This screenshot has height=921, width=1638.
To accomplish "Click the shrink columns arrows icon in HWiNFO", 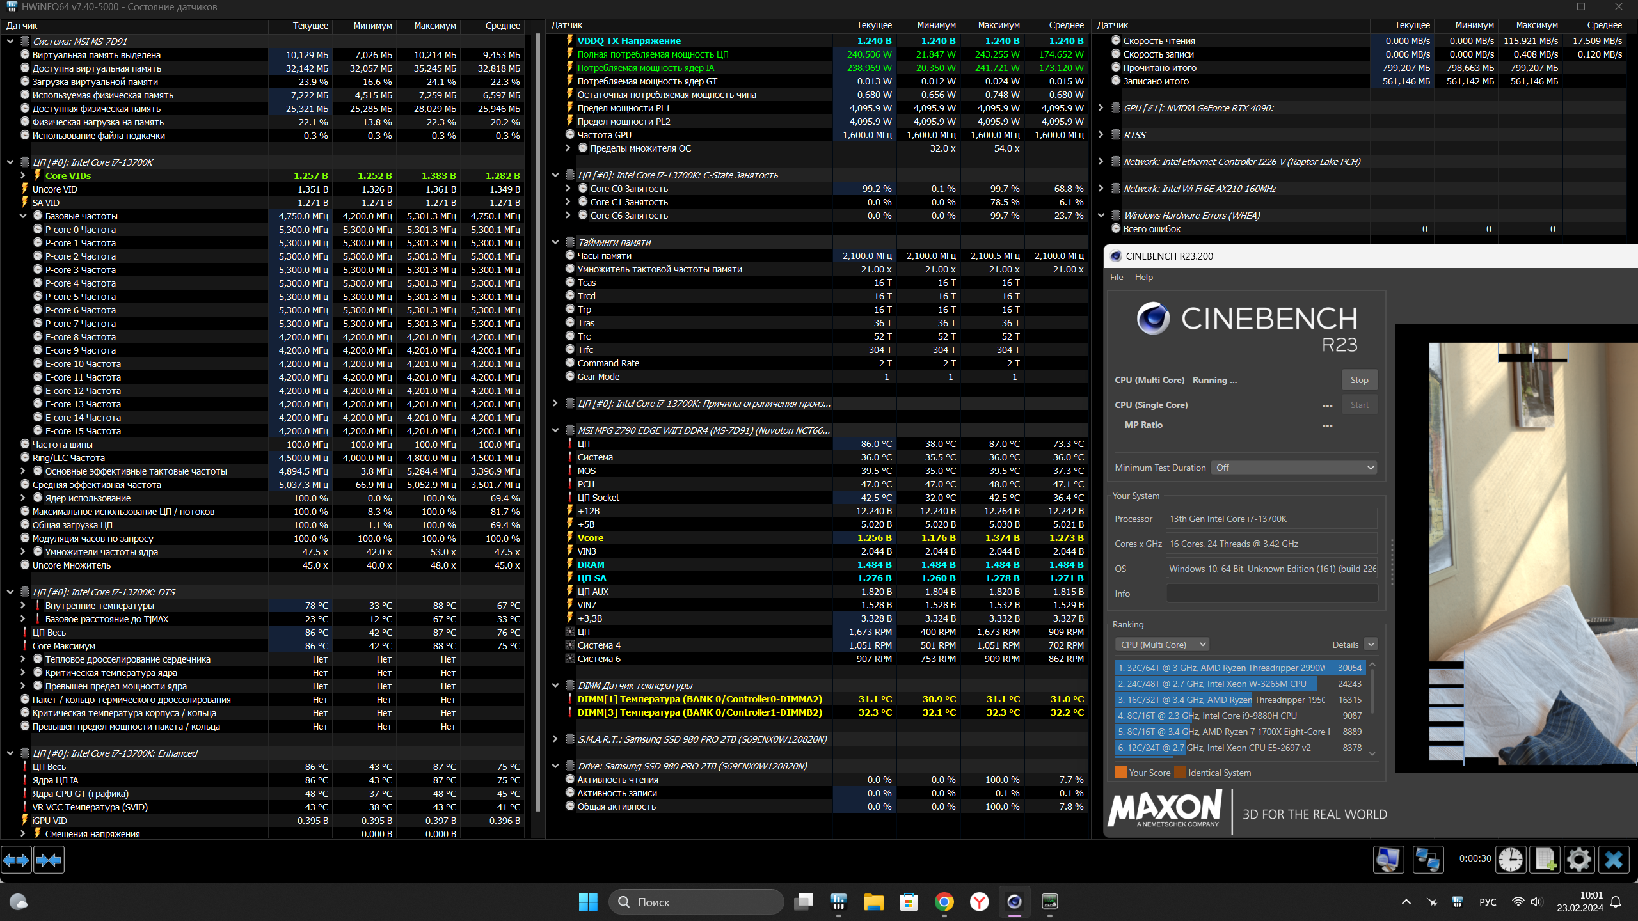I will [49, 860].
